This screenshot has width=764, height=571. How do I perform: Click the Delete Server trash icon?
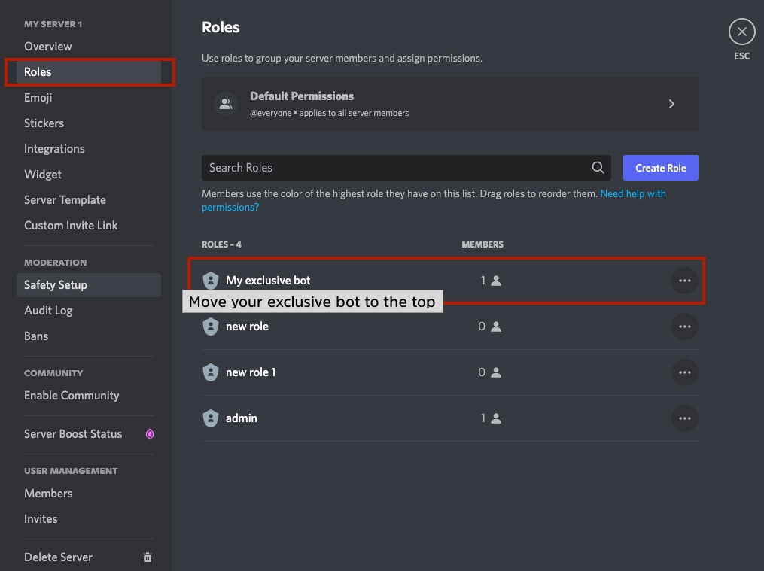[x=148, y=557]
